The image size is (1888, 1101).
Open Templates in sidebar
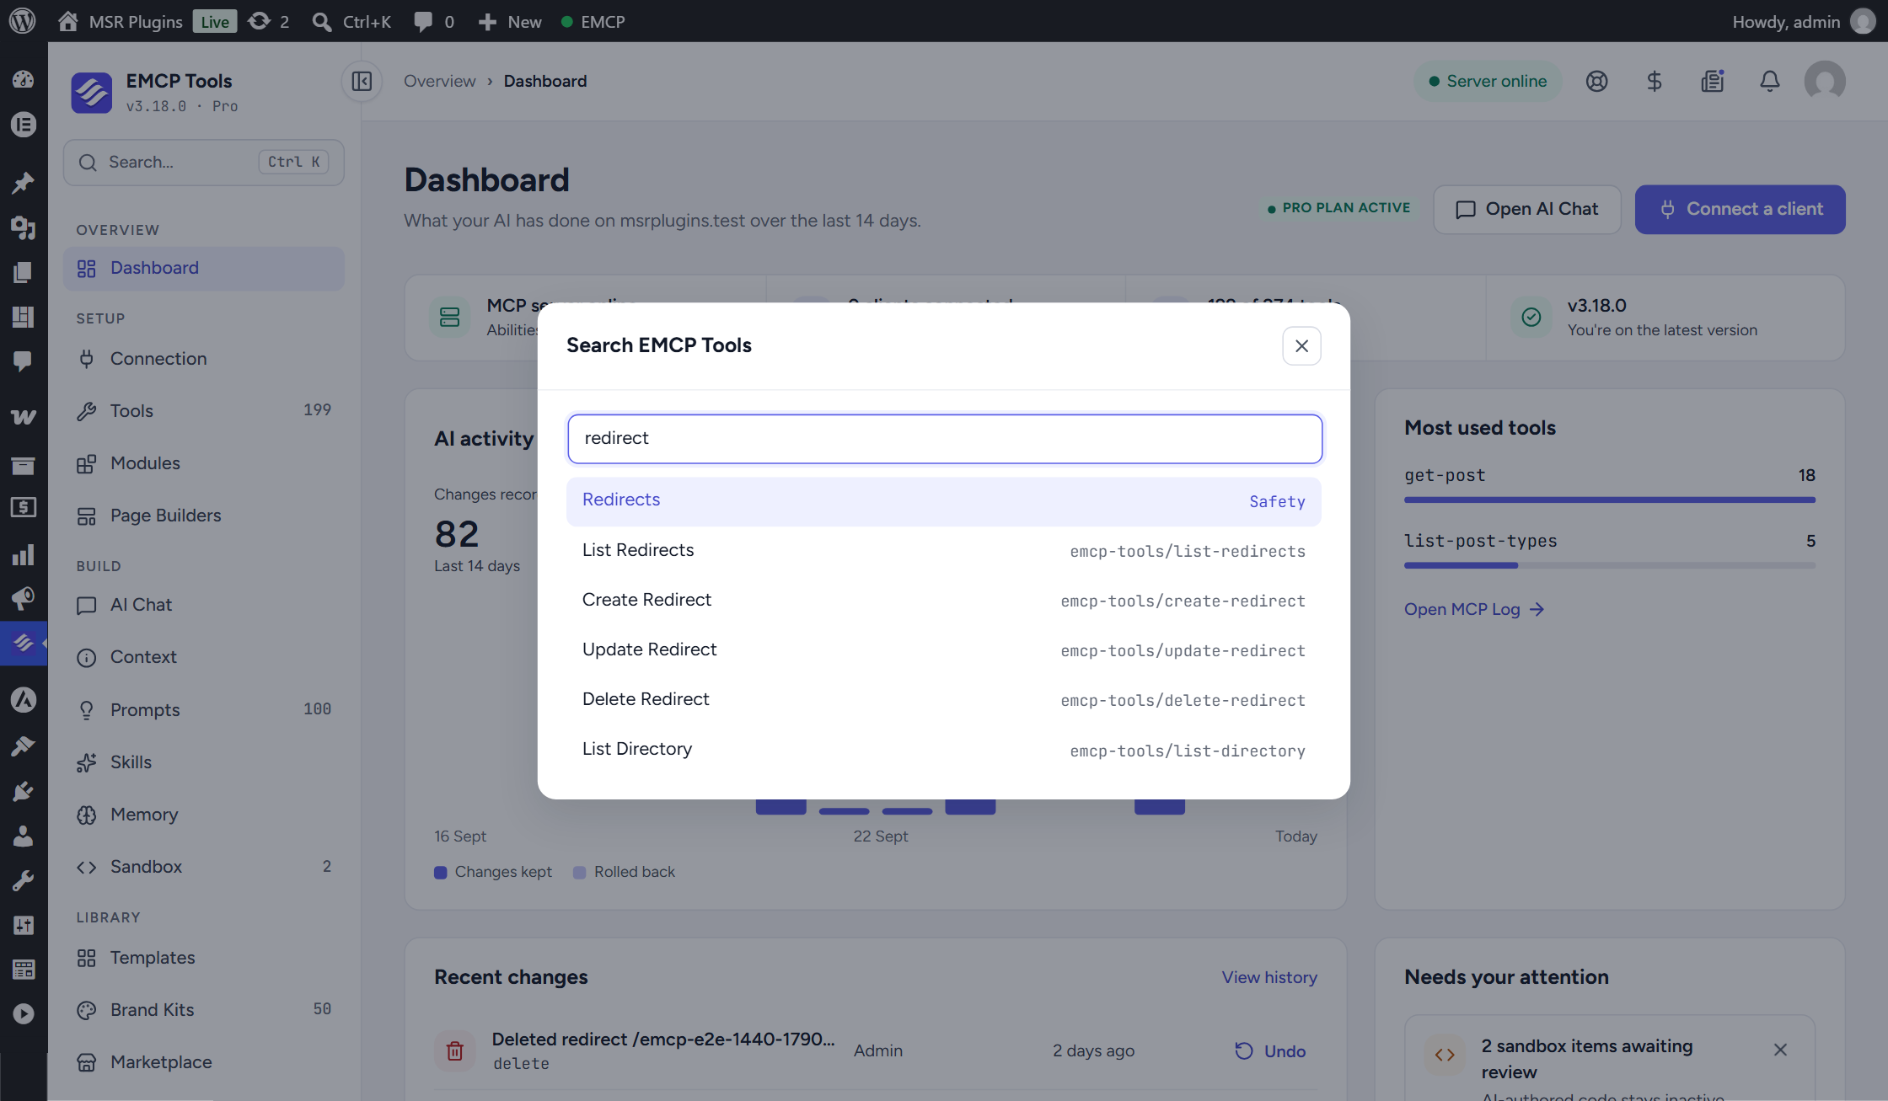tap(204, 958)
